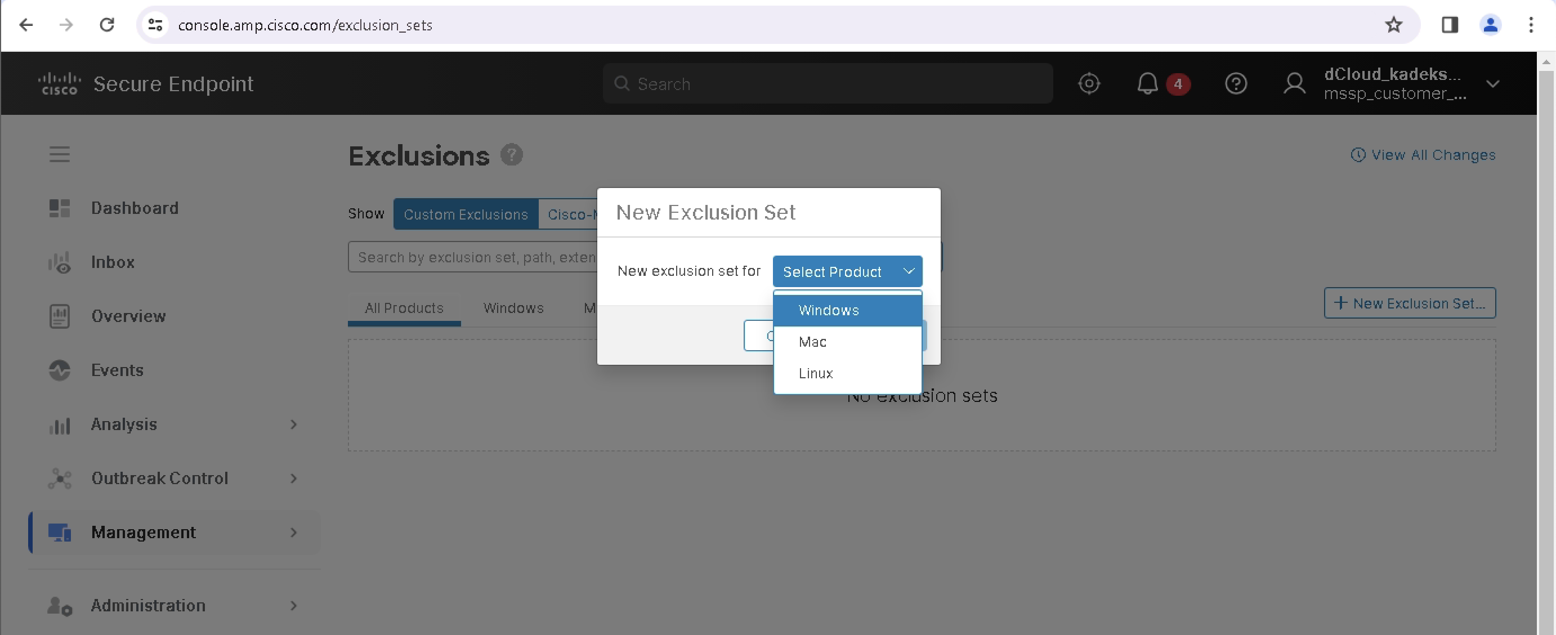This screenshot has height=635, width=1556.
Task: Bookmark this page with star icon
Action: (1393, 25)
